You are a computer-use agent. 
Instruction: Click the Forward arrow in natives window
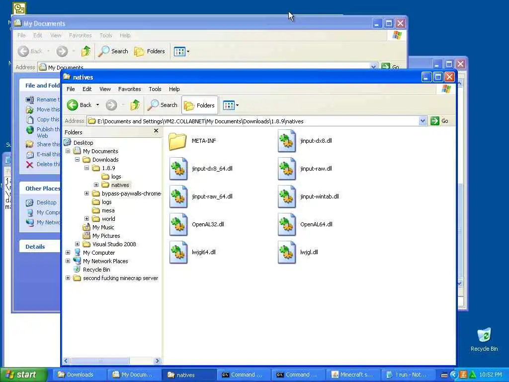click(111, 105)
